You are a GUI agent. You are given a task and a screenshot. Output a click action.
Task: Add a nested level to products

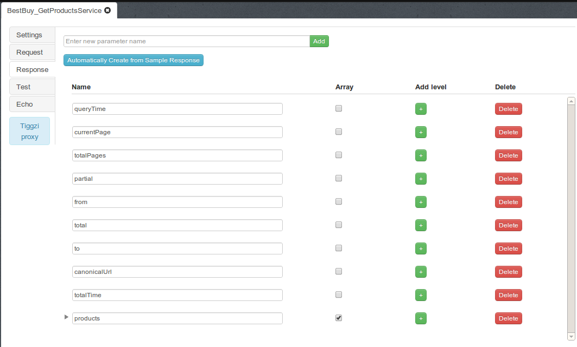pos(421,318)
